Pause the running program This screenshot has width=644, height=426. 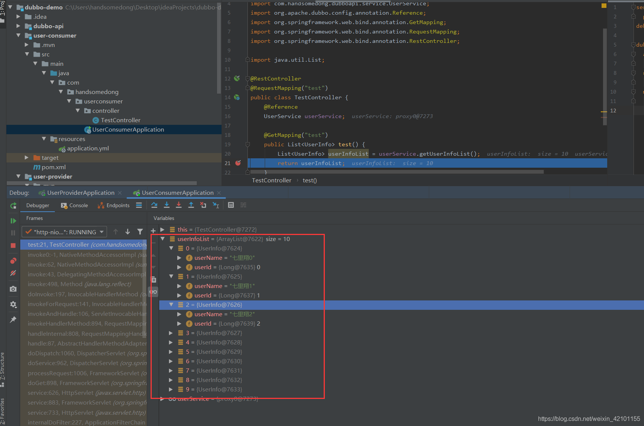[13, 233]
